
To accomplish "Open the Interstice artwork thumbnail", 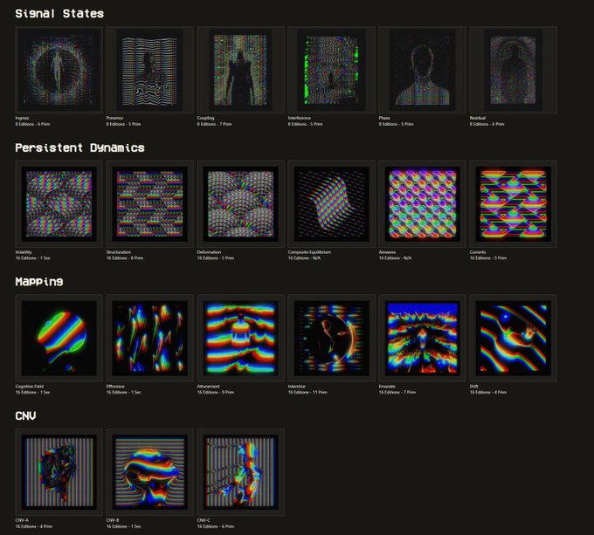I will click(x=331, y=338).
